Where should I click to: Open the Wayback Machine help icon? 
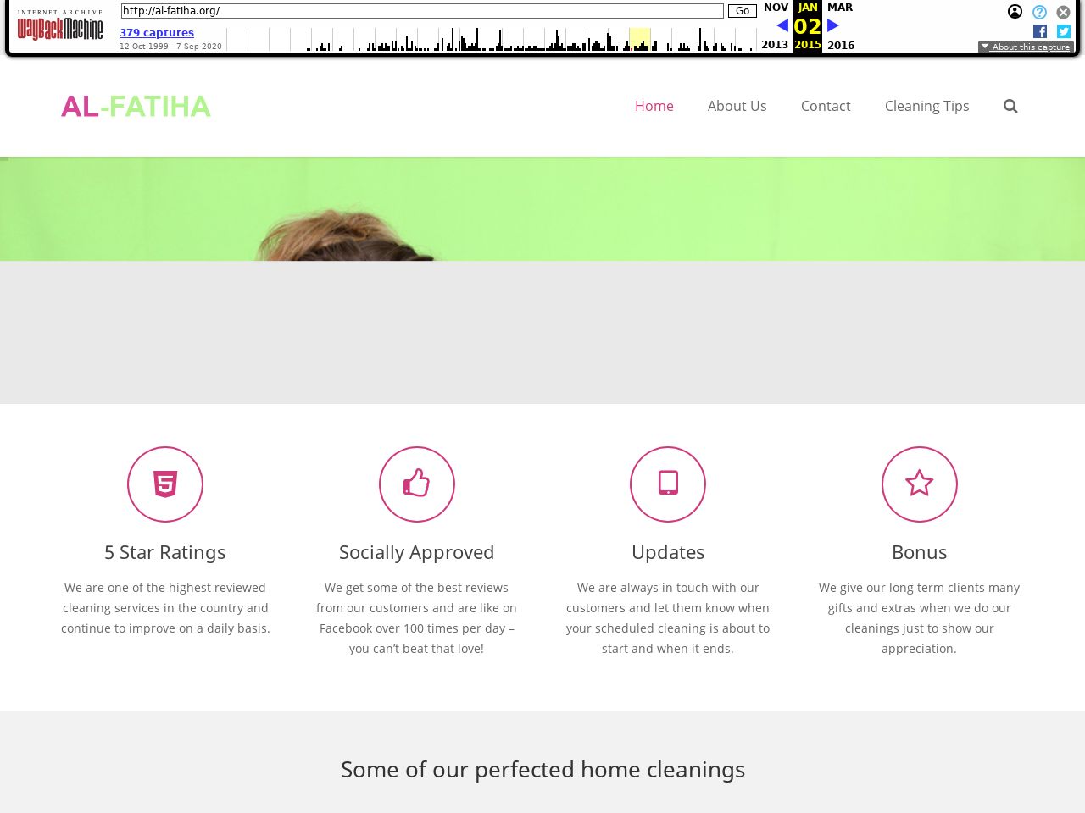pyautogui.click(x=1039, y=12)
